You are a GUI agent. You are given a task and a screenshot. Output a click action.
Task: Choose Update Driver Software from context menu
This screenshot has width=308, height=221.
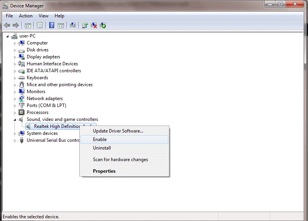(124, 131)
